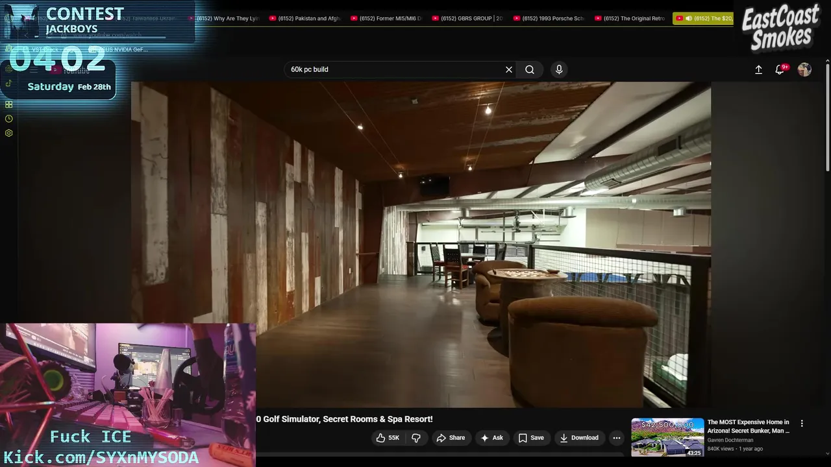
Task: Like the video showing 55K
Action: (x=387, y=438)
